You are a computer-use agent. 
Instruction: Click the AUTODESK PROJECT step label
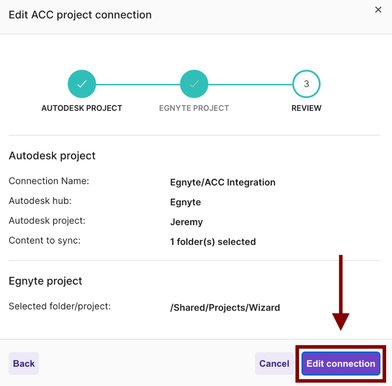(x=82, y=108)
